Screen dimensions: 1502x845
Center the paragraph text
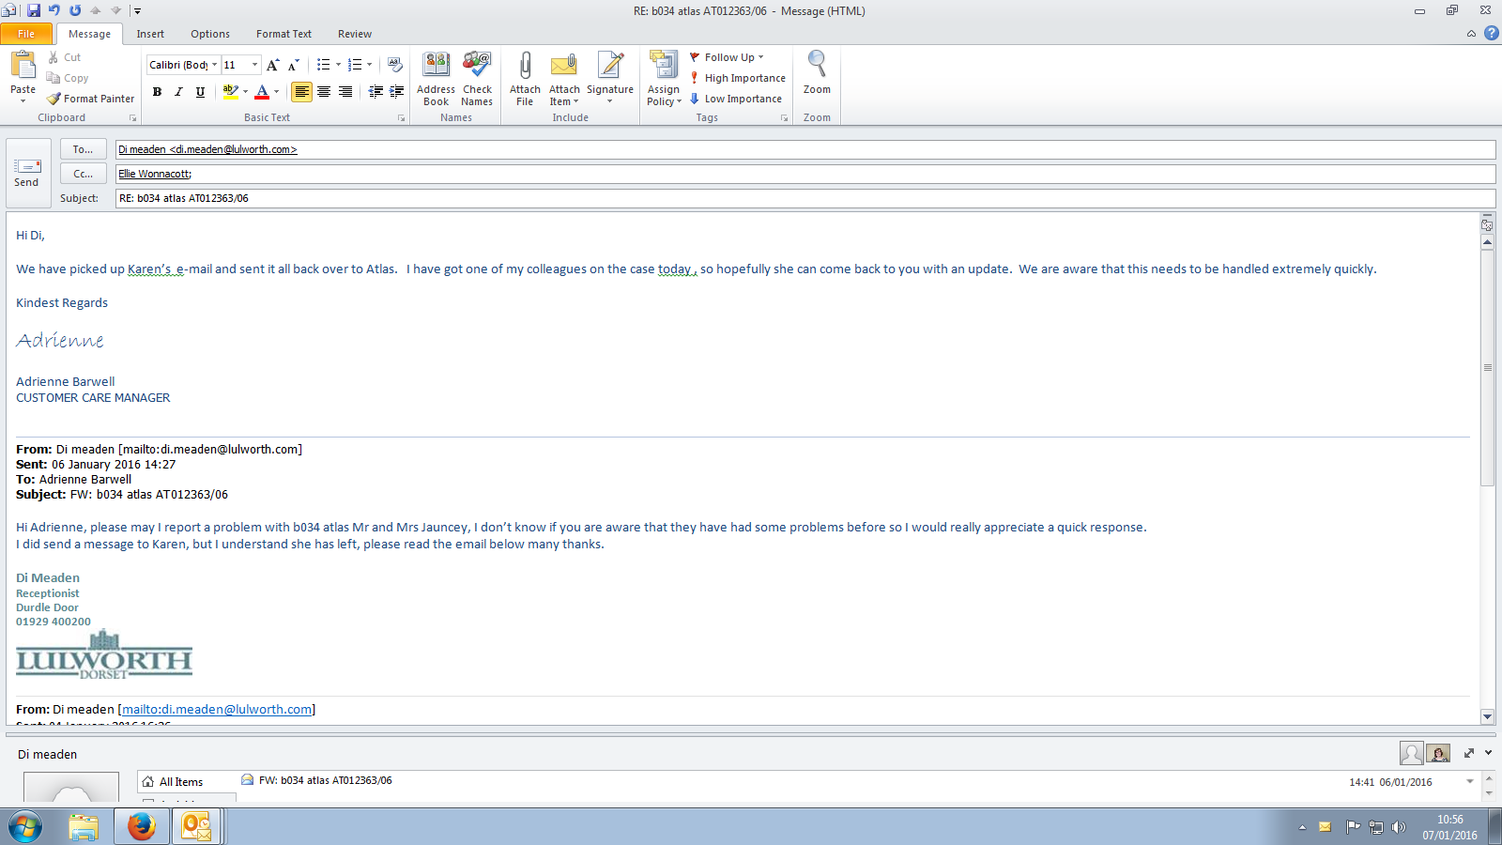tap(324, 91)
